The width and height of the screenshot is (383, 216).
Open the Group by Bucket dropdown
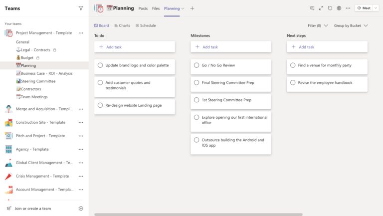pyautogui.click(x=351, y=25)
